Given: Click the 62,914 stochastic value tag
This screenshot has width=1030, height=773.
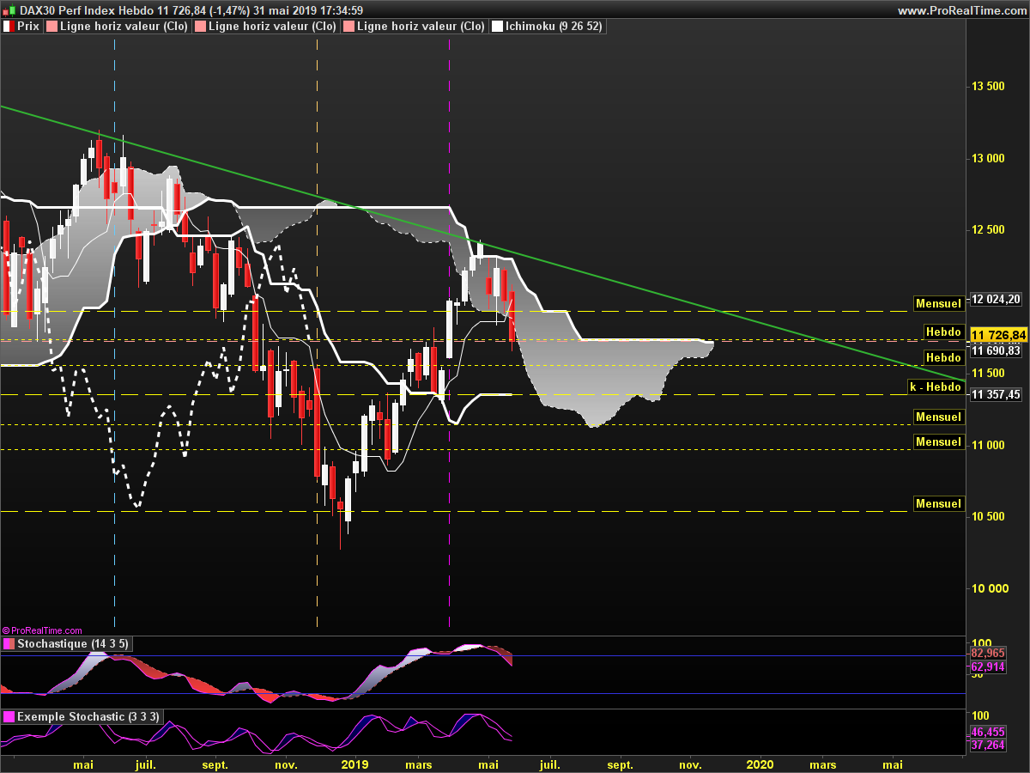Looking at the screenshot, I should click(987, 666).
